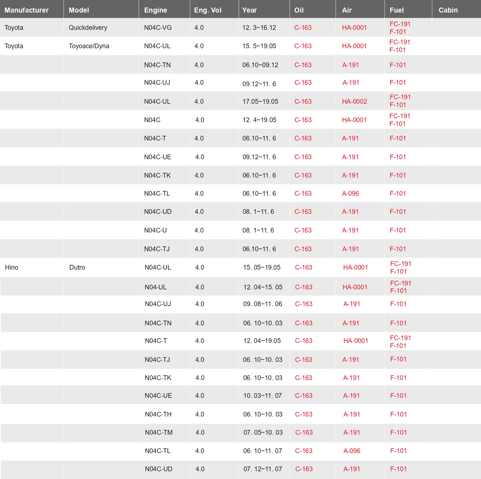
Task: Click the Quickdelivery model cell
Action: 88,28
